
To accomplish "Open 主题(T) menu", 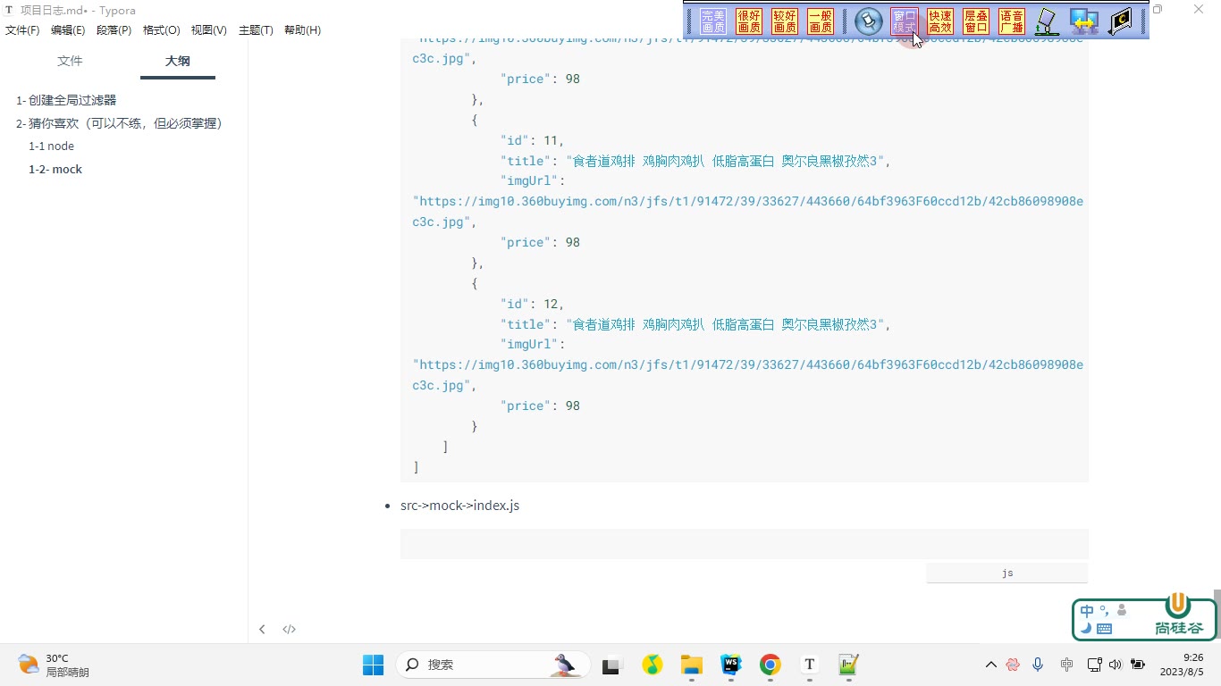I will (x=256, y=30).
